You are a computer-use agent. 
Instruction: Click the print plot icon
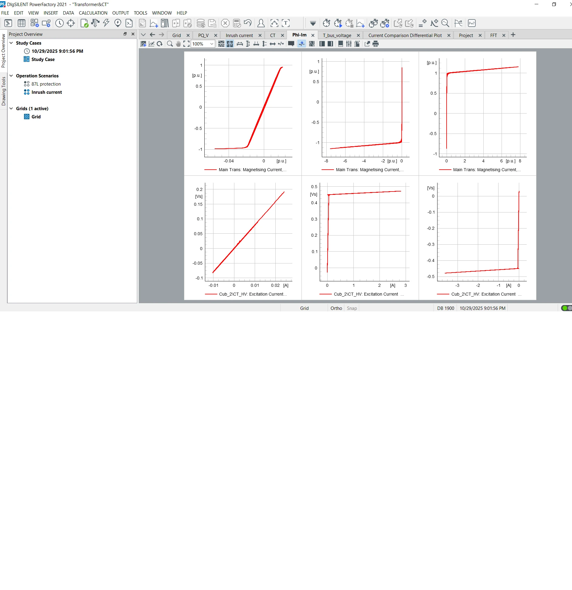376,44
